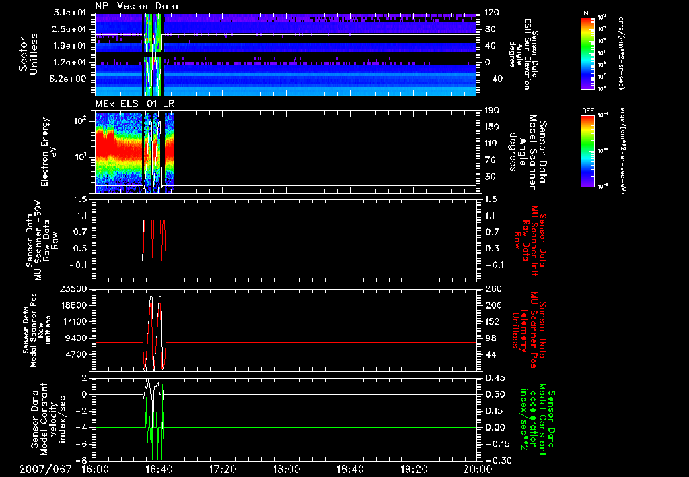Click the 'MEx ELS-01 LR' panel title
The image size is (689, 477).
135,104
